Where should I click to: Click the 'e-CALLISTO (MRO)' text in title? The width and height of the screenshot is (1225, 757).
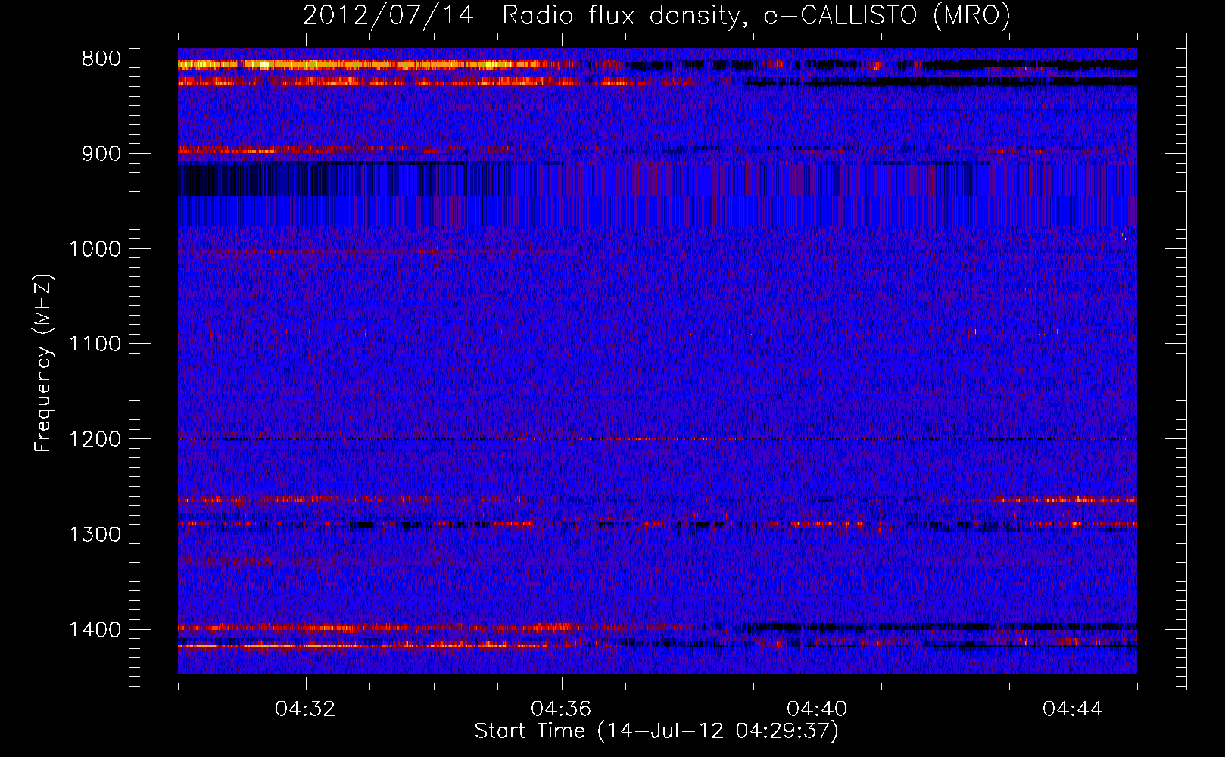tap(887, 15)
